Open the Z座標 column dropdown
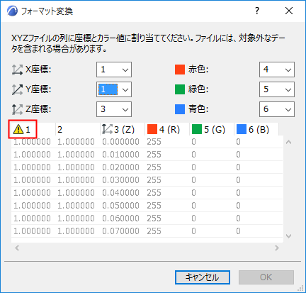The image size is (306, 293). (114, 109)
